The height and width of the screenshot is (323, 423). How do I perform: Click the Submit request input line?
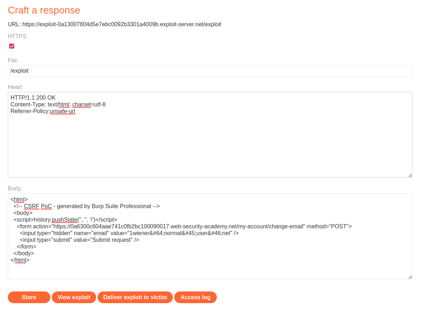click(79, 240)
